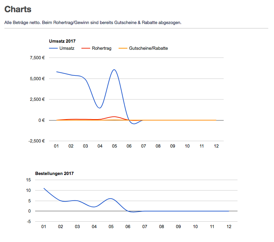Select the "Umsatz" legend label
The image size is (274, 242).
click(x=67, y=48)
